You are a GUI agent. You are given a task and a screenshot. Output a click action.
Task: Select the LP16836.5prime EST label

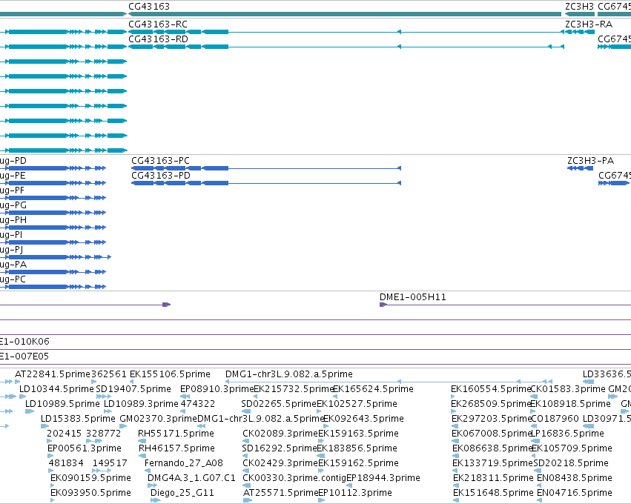pos(567,434)
